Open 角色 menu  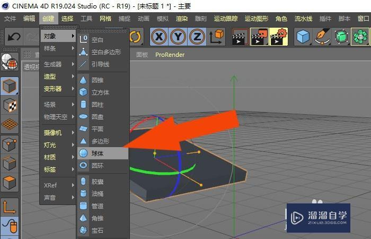pos(281,19)
